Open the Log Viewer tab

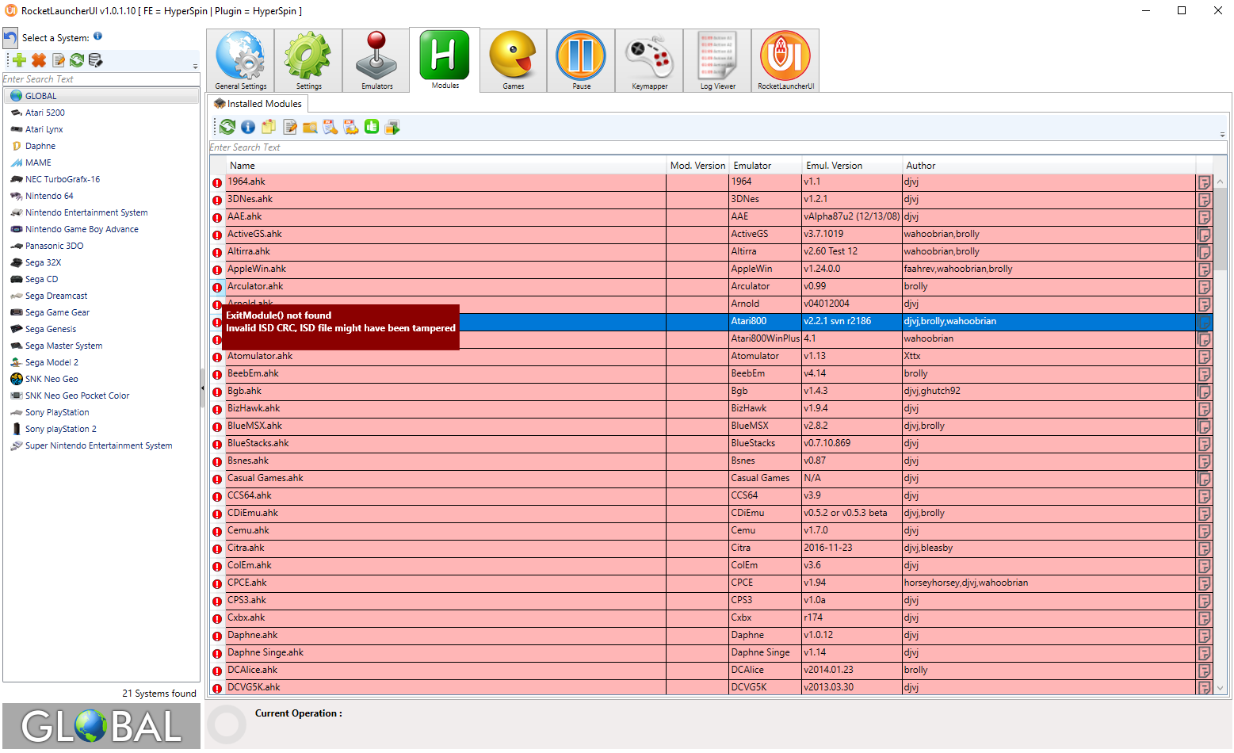718,61
